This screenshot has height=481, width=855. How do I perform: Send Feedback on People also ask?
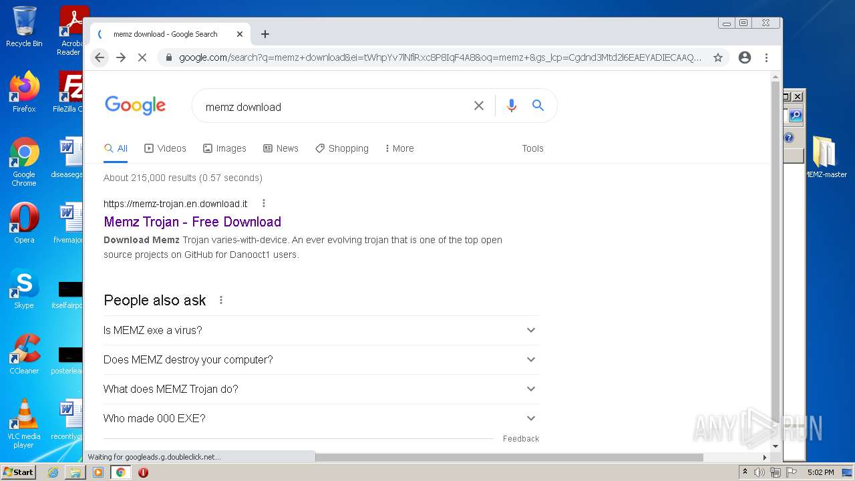521,439
